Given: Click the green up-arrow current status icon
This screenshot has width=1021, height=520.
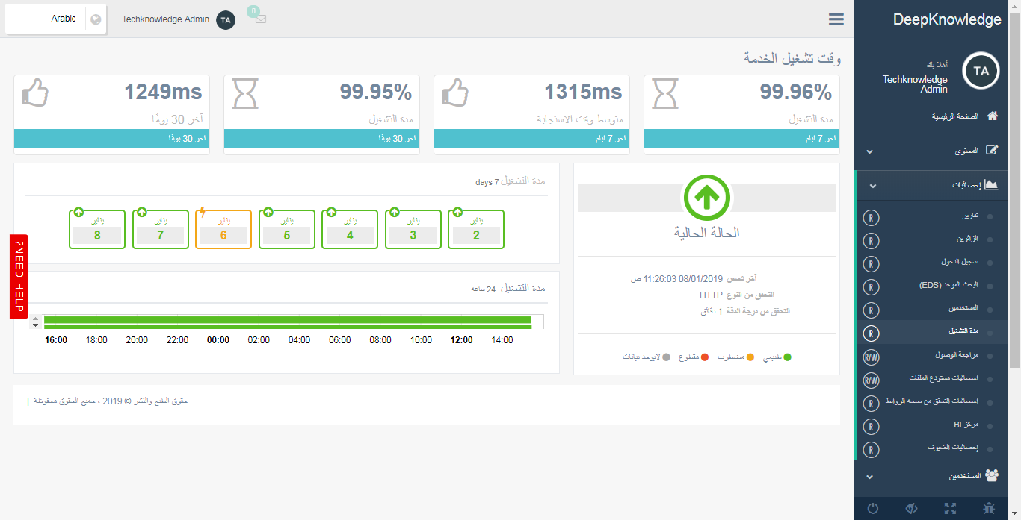Looking at the screenshot, I should click(x=706, y=197).
